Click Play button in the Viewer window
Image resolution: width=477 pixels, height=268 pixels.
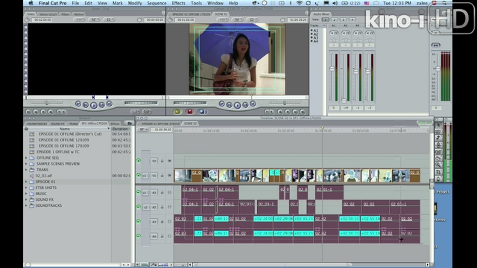(94, 105)
